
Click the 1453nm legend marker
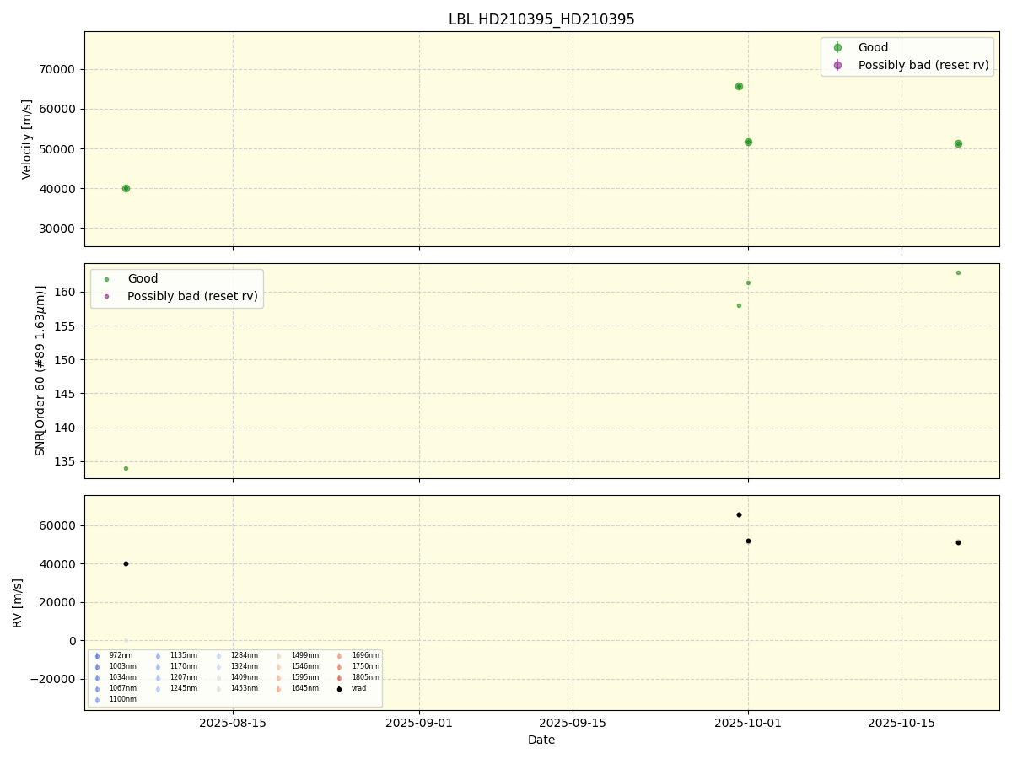point(218,689)
